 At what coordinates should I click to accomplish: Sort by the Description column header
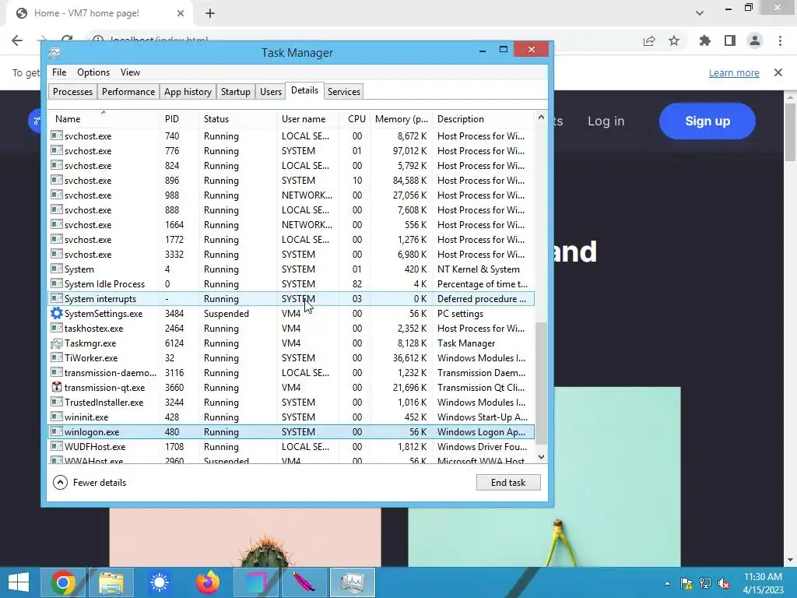484,118
